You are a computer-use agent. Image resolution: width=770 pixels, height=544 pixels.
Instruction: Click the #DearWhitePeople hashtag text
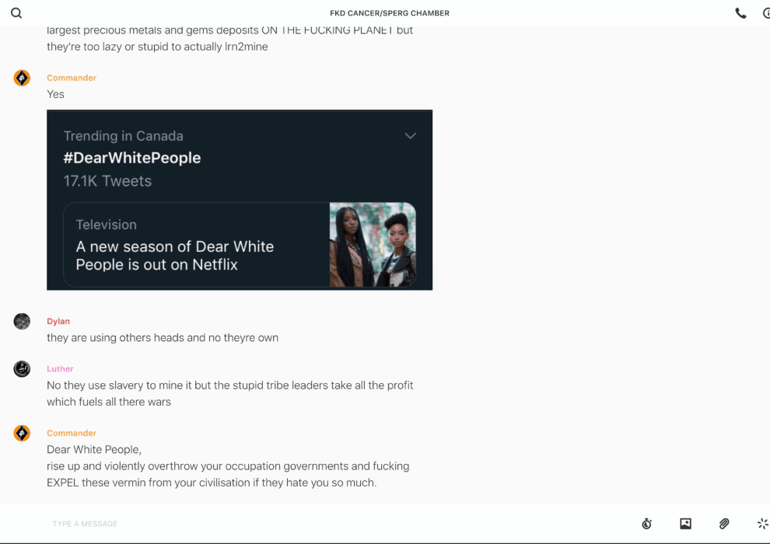[132, 158]
